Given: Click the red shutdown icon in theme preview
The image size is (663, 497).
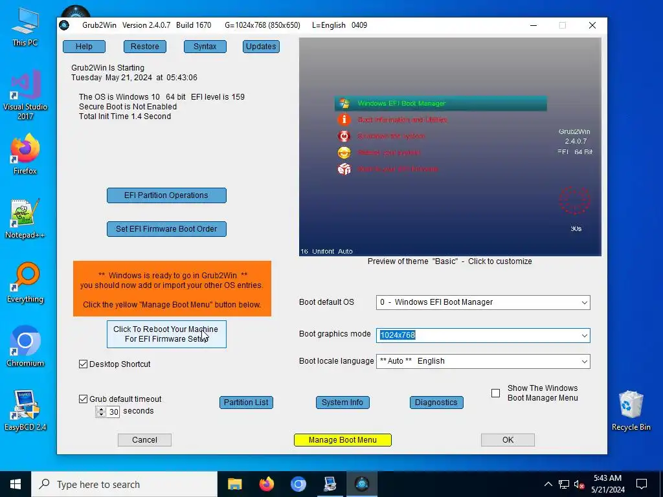Looking at the screenshot, I should point(344,136).
